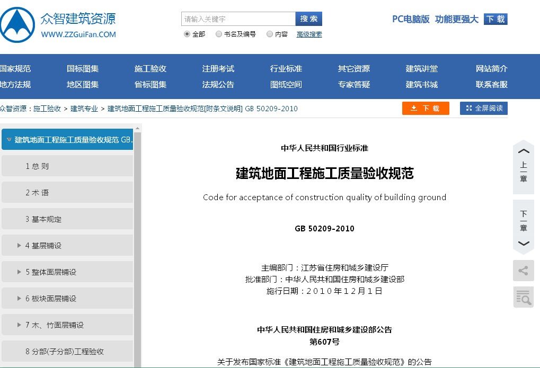Click the chapter list vertical scrollbar
The width and height of the screenshot is (540, 368).
point(138,238)
